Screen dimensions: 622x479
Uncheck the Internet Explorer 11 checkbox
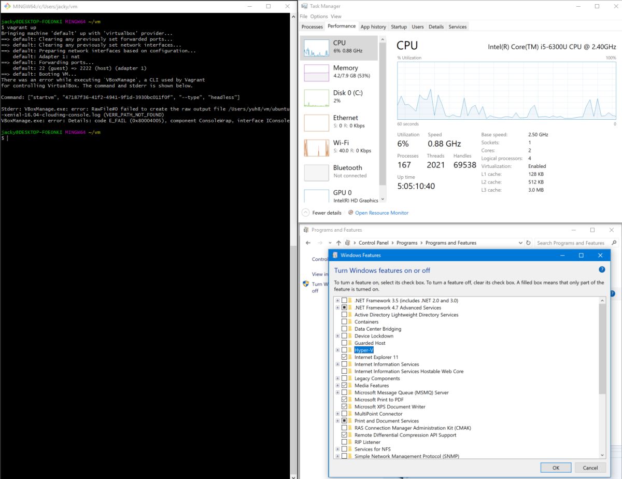coord(344,357)
